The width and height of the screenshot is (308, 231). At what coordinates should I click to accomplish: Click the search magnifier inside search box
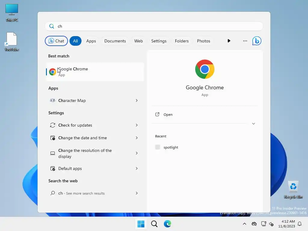[52, 26]
